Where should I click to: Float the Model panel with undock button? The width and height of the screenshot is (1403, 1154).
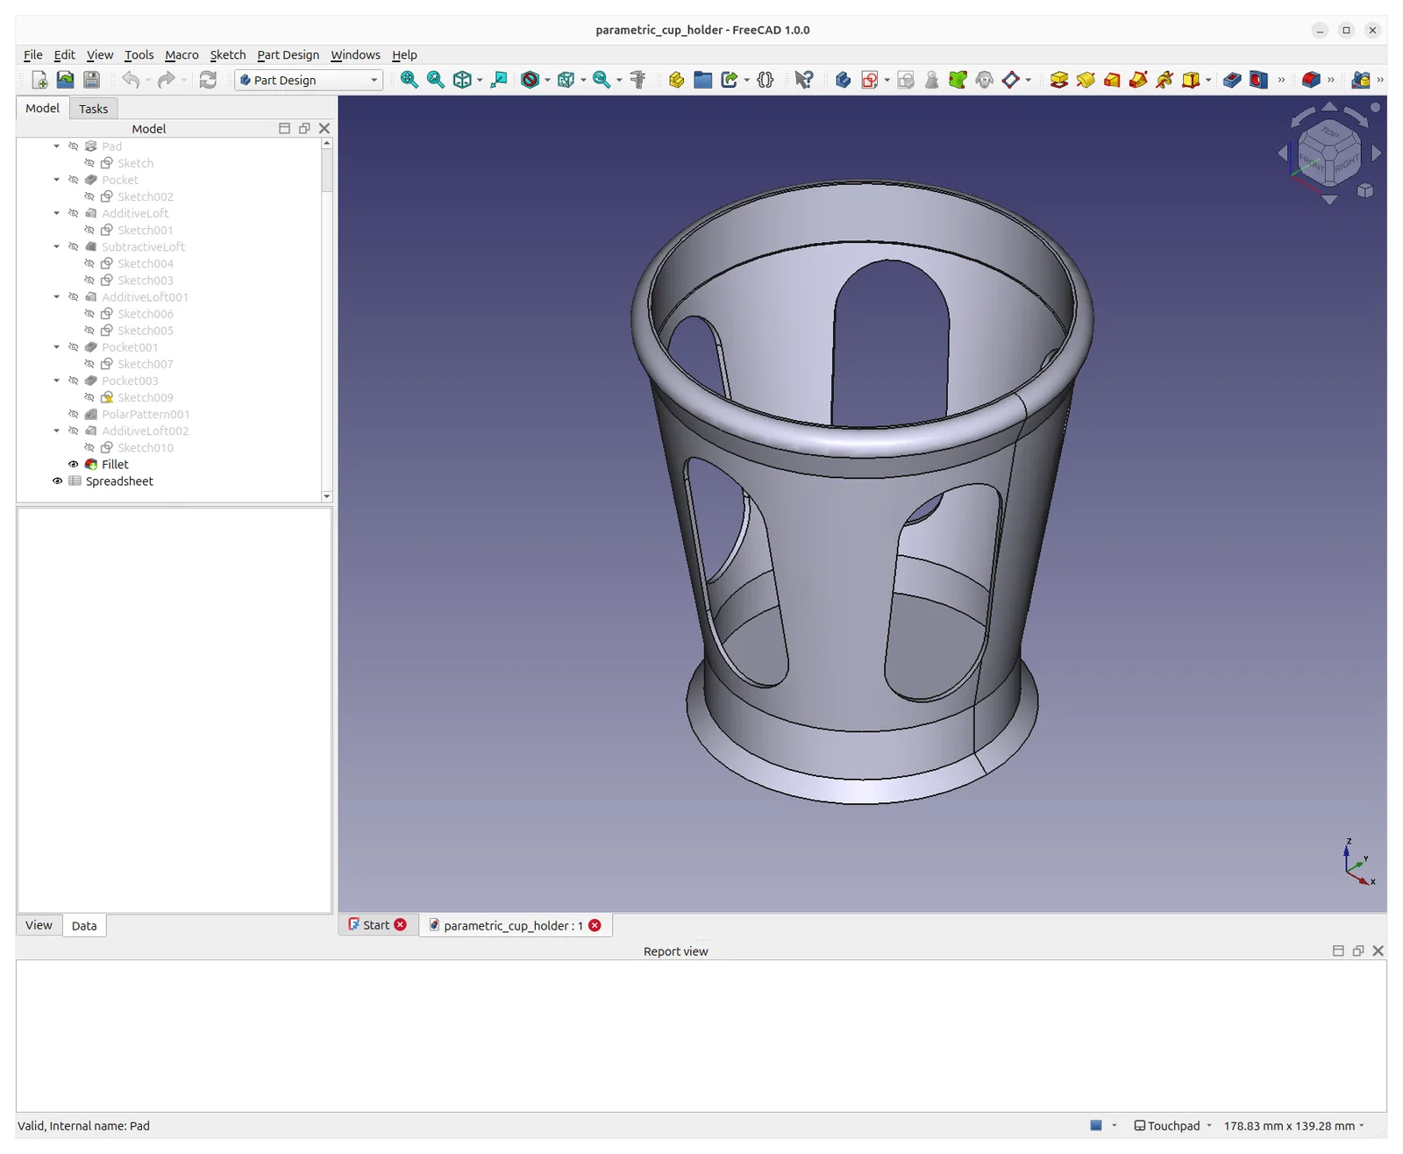[x=304, y=128]
